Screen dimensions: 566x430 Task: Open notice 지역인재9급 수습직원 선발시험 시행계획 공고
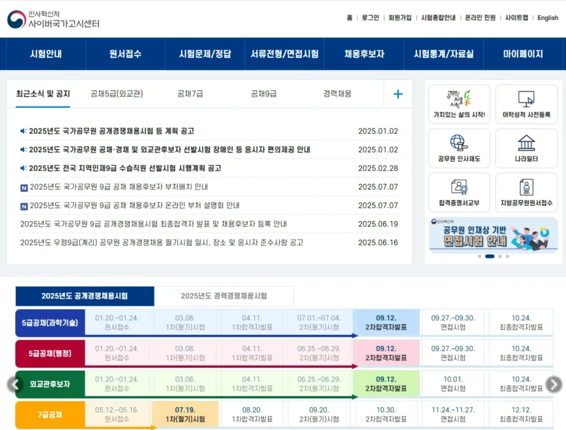pos(125,168)
